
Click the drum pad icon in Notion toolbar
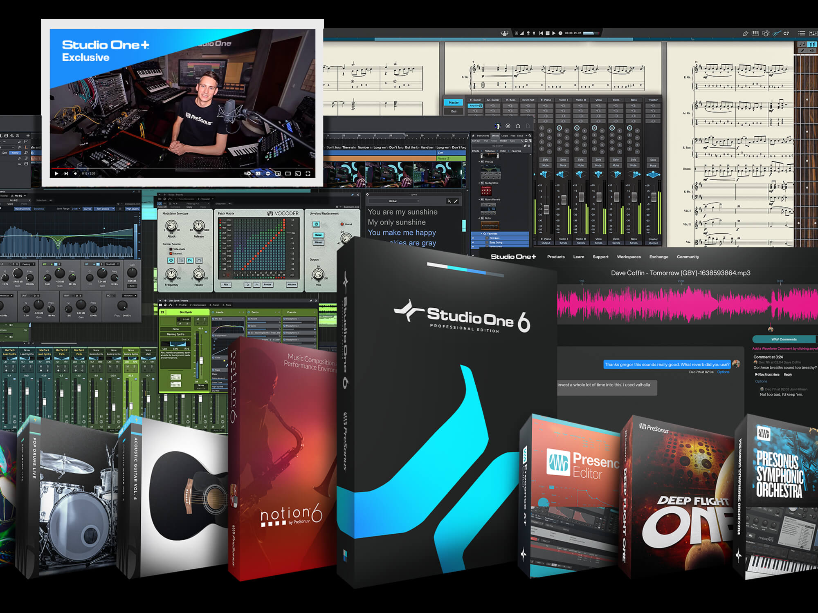click(766, 33)
